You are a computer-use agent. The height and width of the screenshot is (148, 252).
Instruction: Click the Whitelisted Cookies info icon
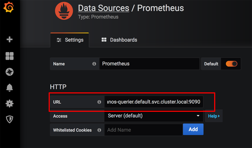(99, 130)
